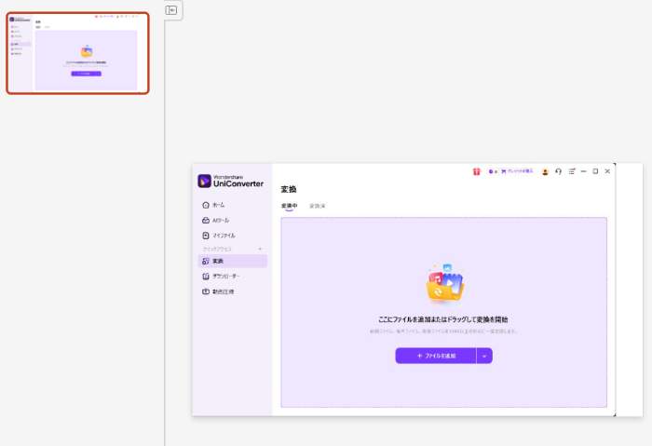Click the red gift box icon
The width and height of the screenshot is (652, 446).
476,171
